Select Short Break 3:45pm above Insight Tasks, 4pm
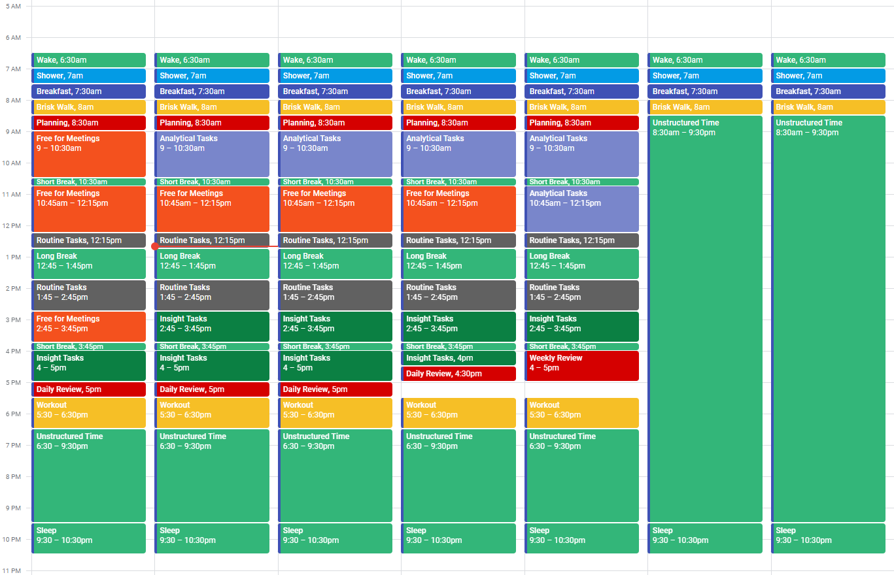The image size is (894, 575). tap(458, 346)
